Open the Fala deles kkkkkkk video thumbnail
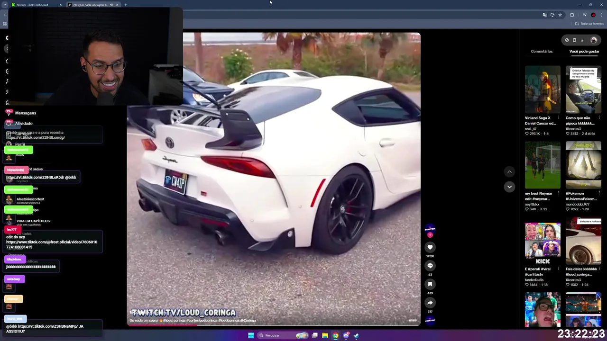607x341 pixels. click(x=583, y=241)
